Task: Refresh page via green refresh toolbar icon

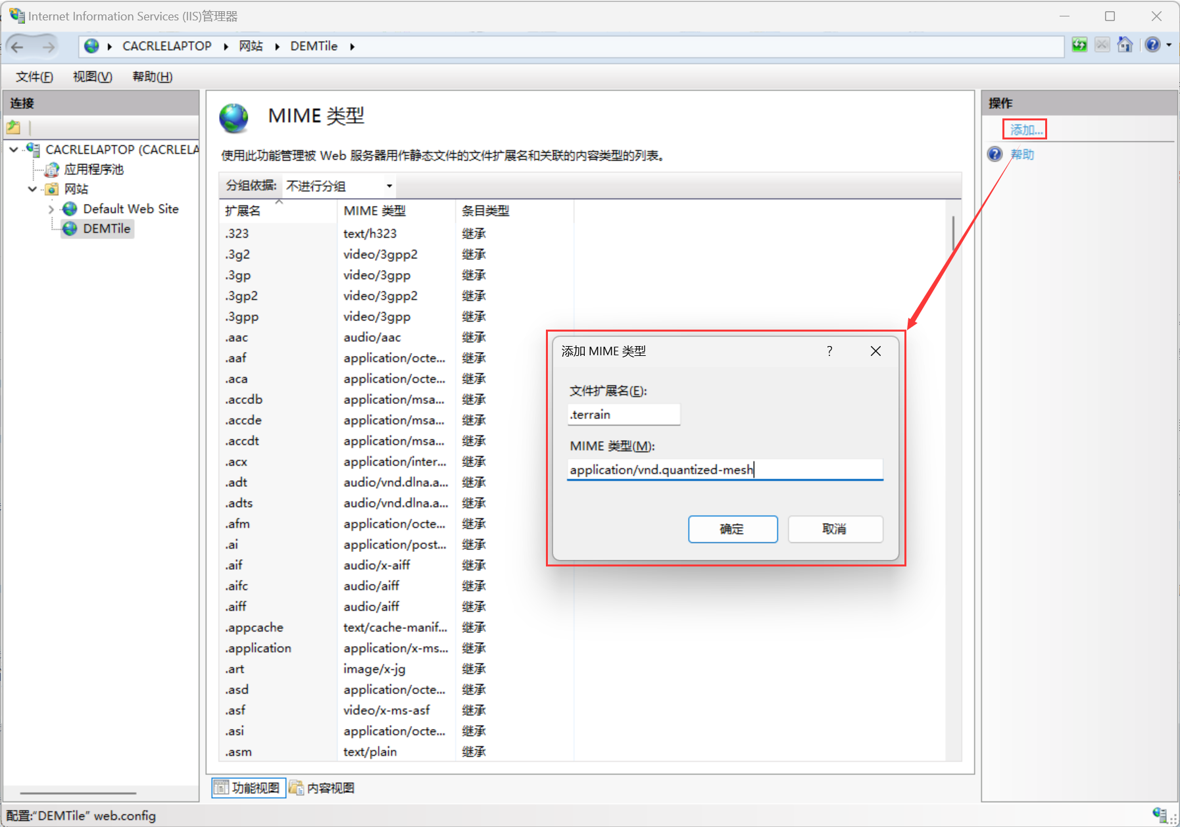Action: click(x=1079, y=45)
